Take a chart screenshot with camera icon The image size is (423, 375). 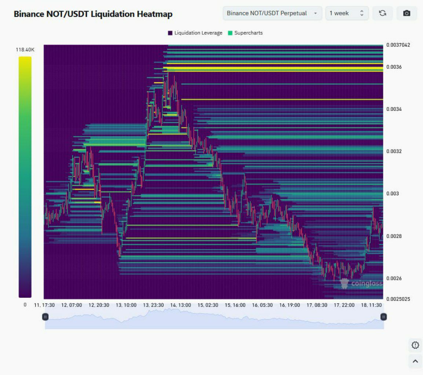pyautogui.click(x=406, y=13)
